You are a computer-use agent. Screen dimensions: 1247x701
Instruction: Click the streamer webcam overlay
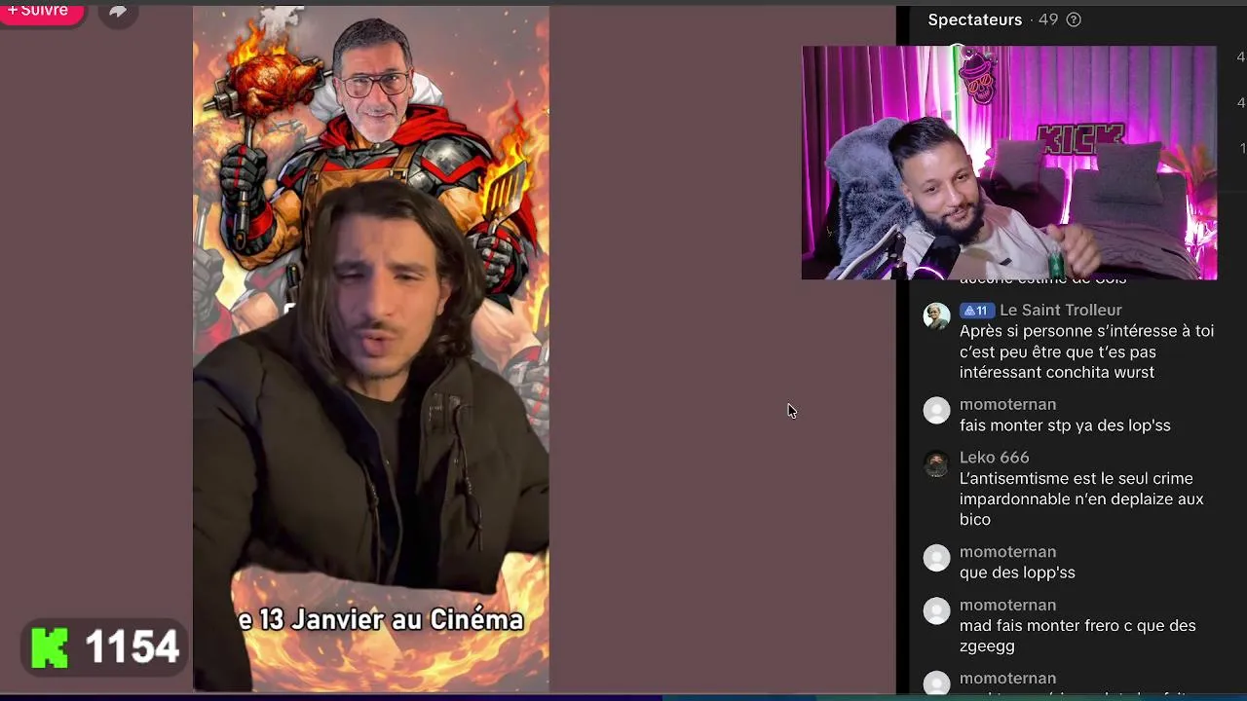tap(1009, 163)
